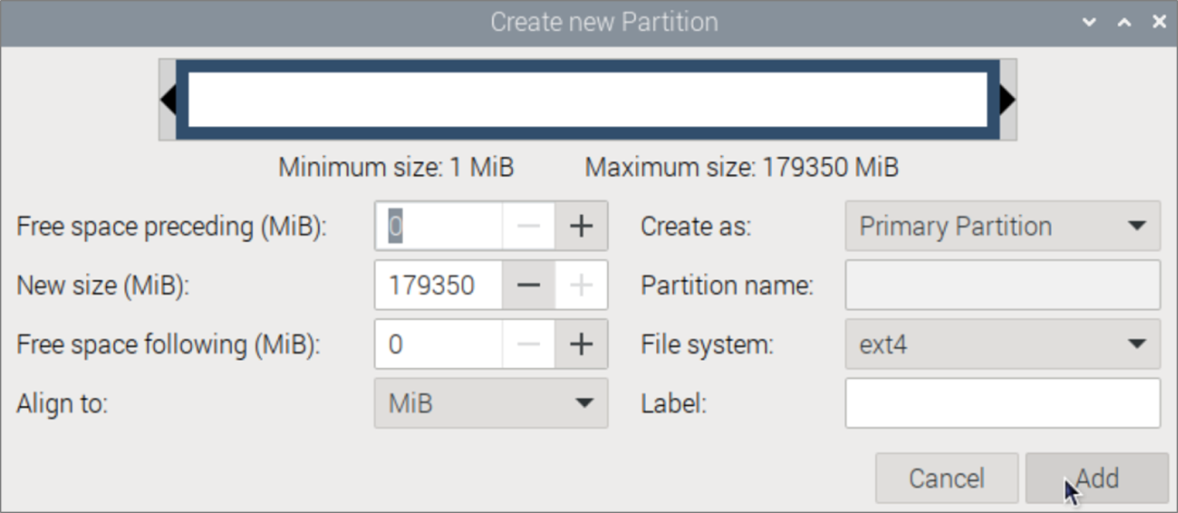Select the New size value field
1178x513 pixels.
[439, 285]
